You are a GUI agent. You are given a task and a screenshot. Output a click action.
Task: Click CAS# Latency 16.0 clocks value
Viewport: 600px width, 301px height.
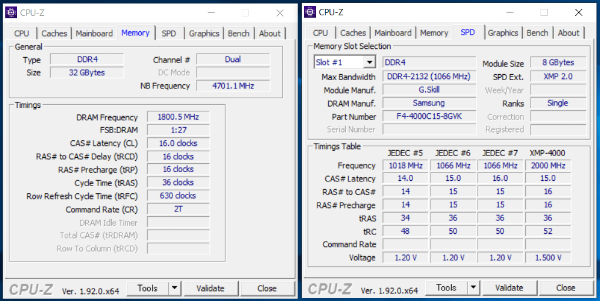(x=178, y=143)
